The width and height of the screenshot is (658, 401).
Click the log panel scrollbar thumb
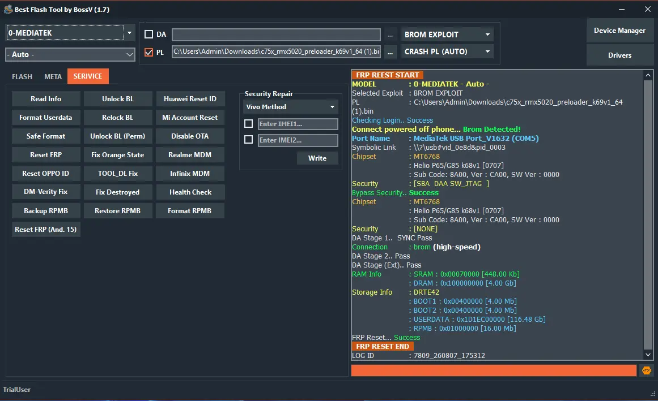tap(648, 214)
